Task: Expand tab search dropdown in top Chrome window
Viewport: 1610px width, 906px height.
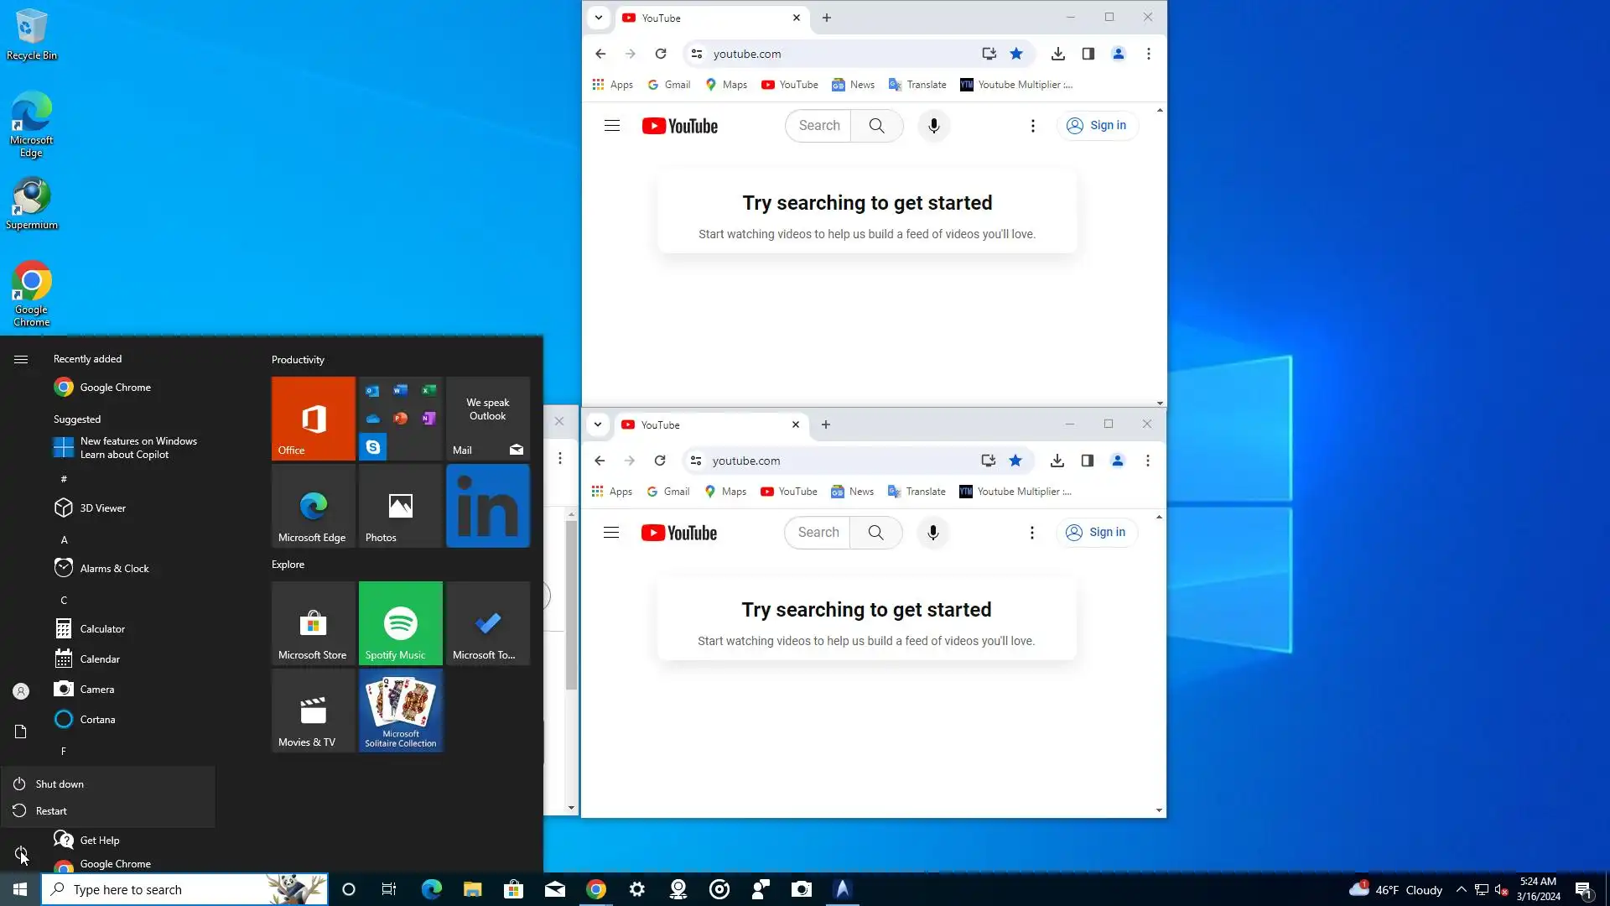Action: pyautogui.click(x=599, y=18)
